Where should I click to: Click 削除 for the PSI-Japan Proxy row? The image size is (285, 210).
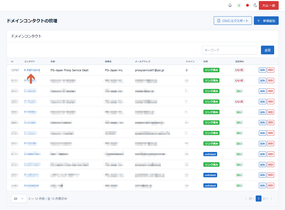270,70
